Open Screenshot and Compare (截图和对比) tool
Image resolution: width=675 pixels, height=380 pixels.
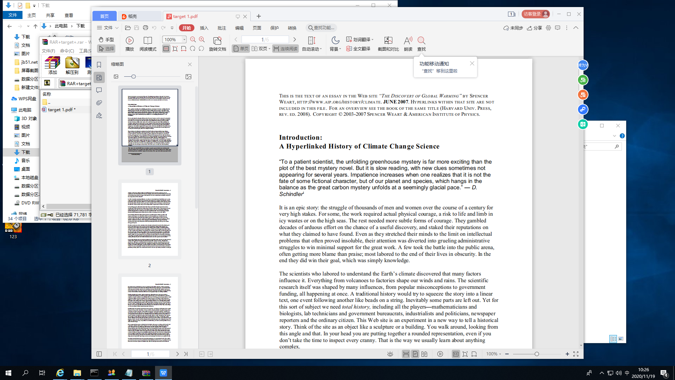pos(388,41)
